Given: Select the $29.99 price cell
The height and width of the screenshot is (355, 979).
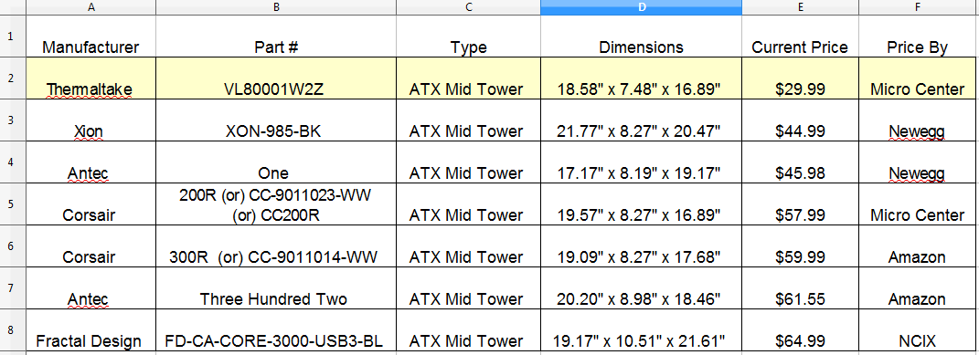Looking at the screenshot, I should 800,79.
